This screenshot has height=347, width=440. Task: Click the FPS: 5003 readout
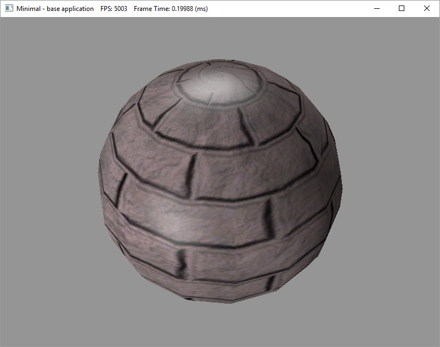tap(114, 9)
